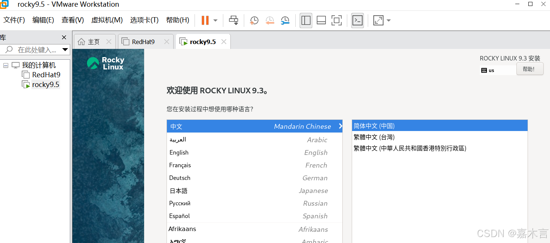Screen dimensions: 550x243
Task: Switch to the rocky9.5 tab
Action: (x=203, y=42)
